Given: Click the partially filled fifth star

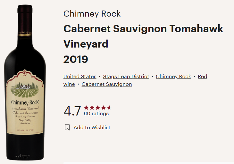Looking at the screenshot, I should (x=109, y=108).
